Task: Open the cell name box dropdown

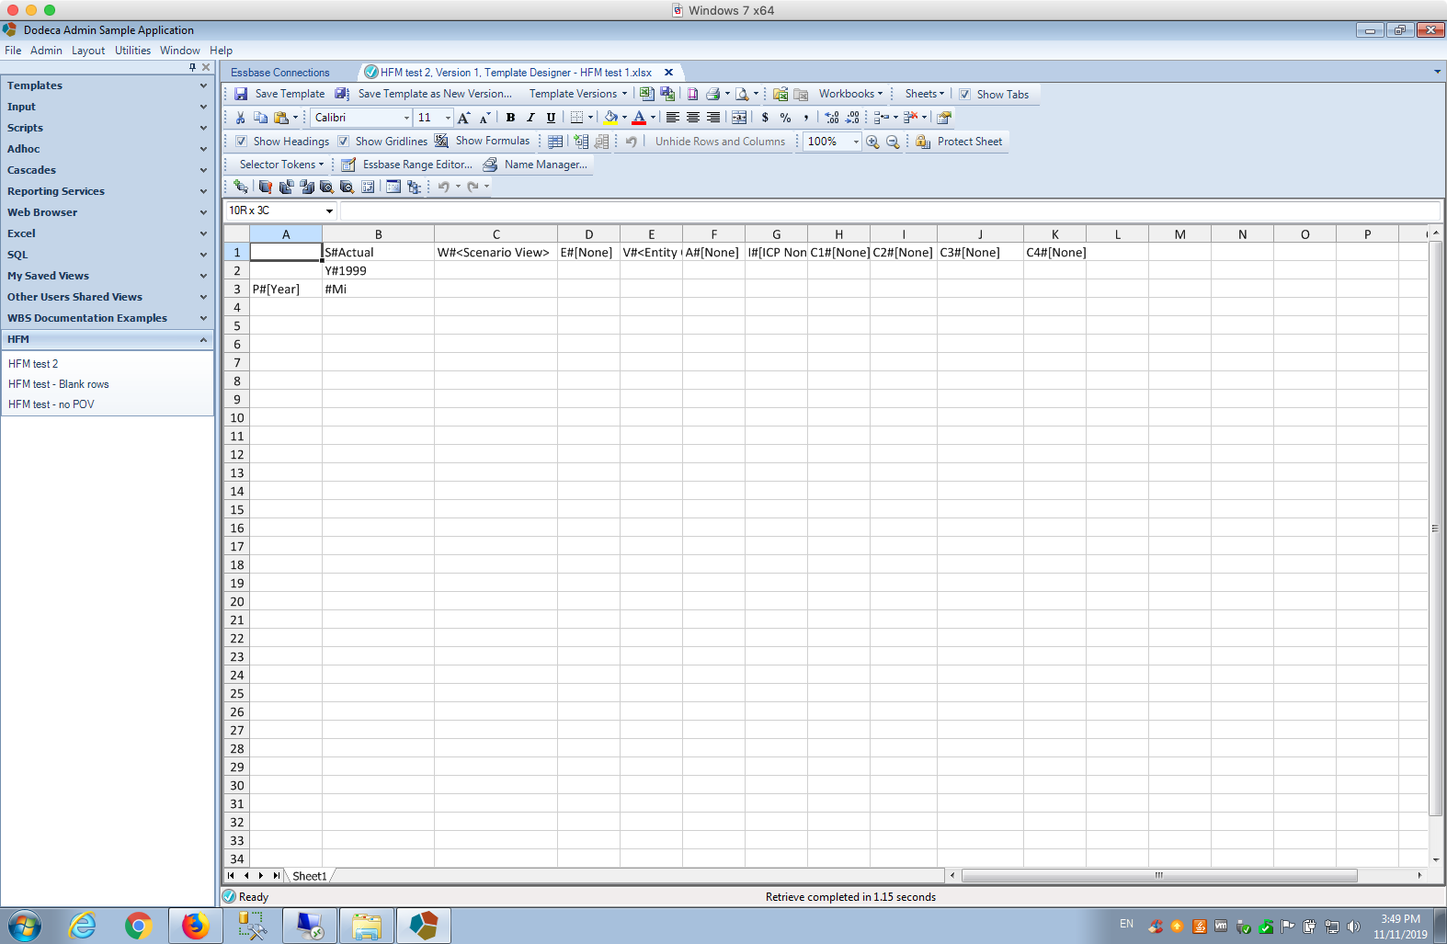Action: (x=329, y=210)
